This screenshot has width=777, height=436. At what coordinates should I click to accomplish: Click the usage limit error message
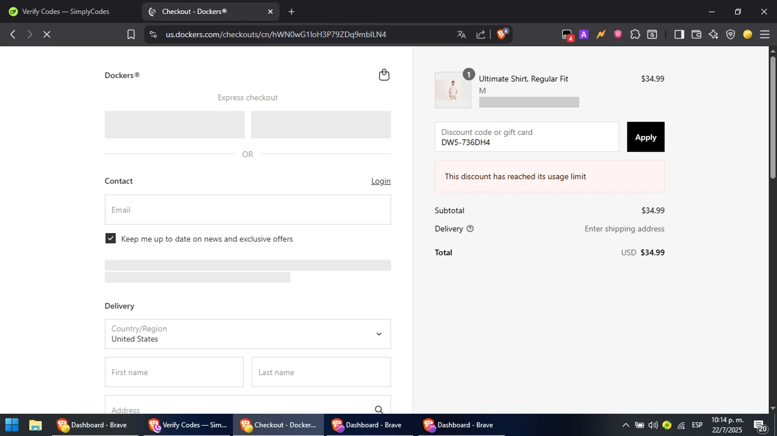coord(550,176)
